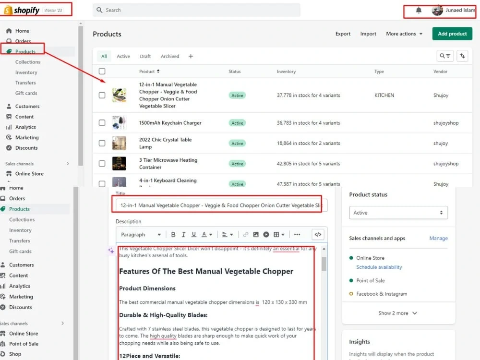Check the 12-in-1 Manual Vegetable Chopper row

click(x=102, y=95)
